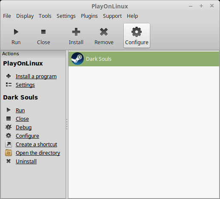The image size is (220, 199).
Task: Select the Dark Souls entry in list
Action: 144,59
